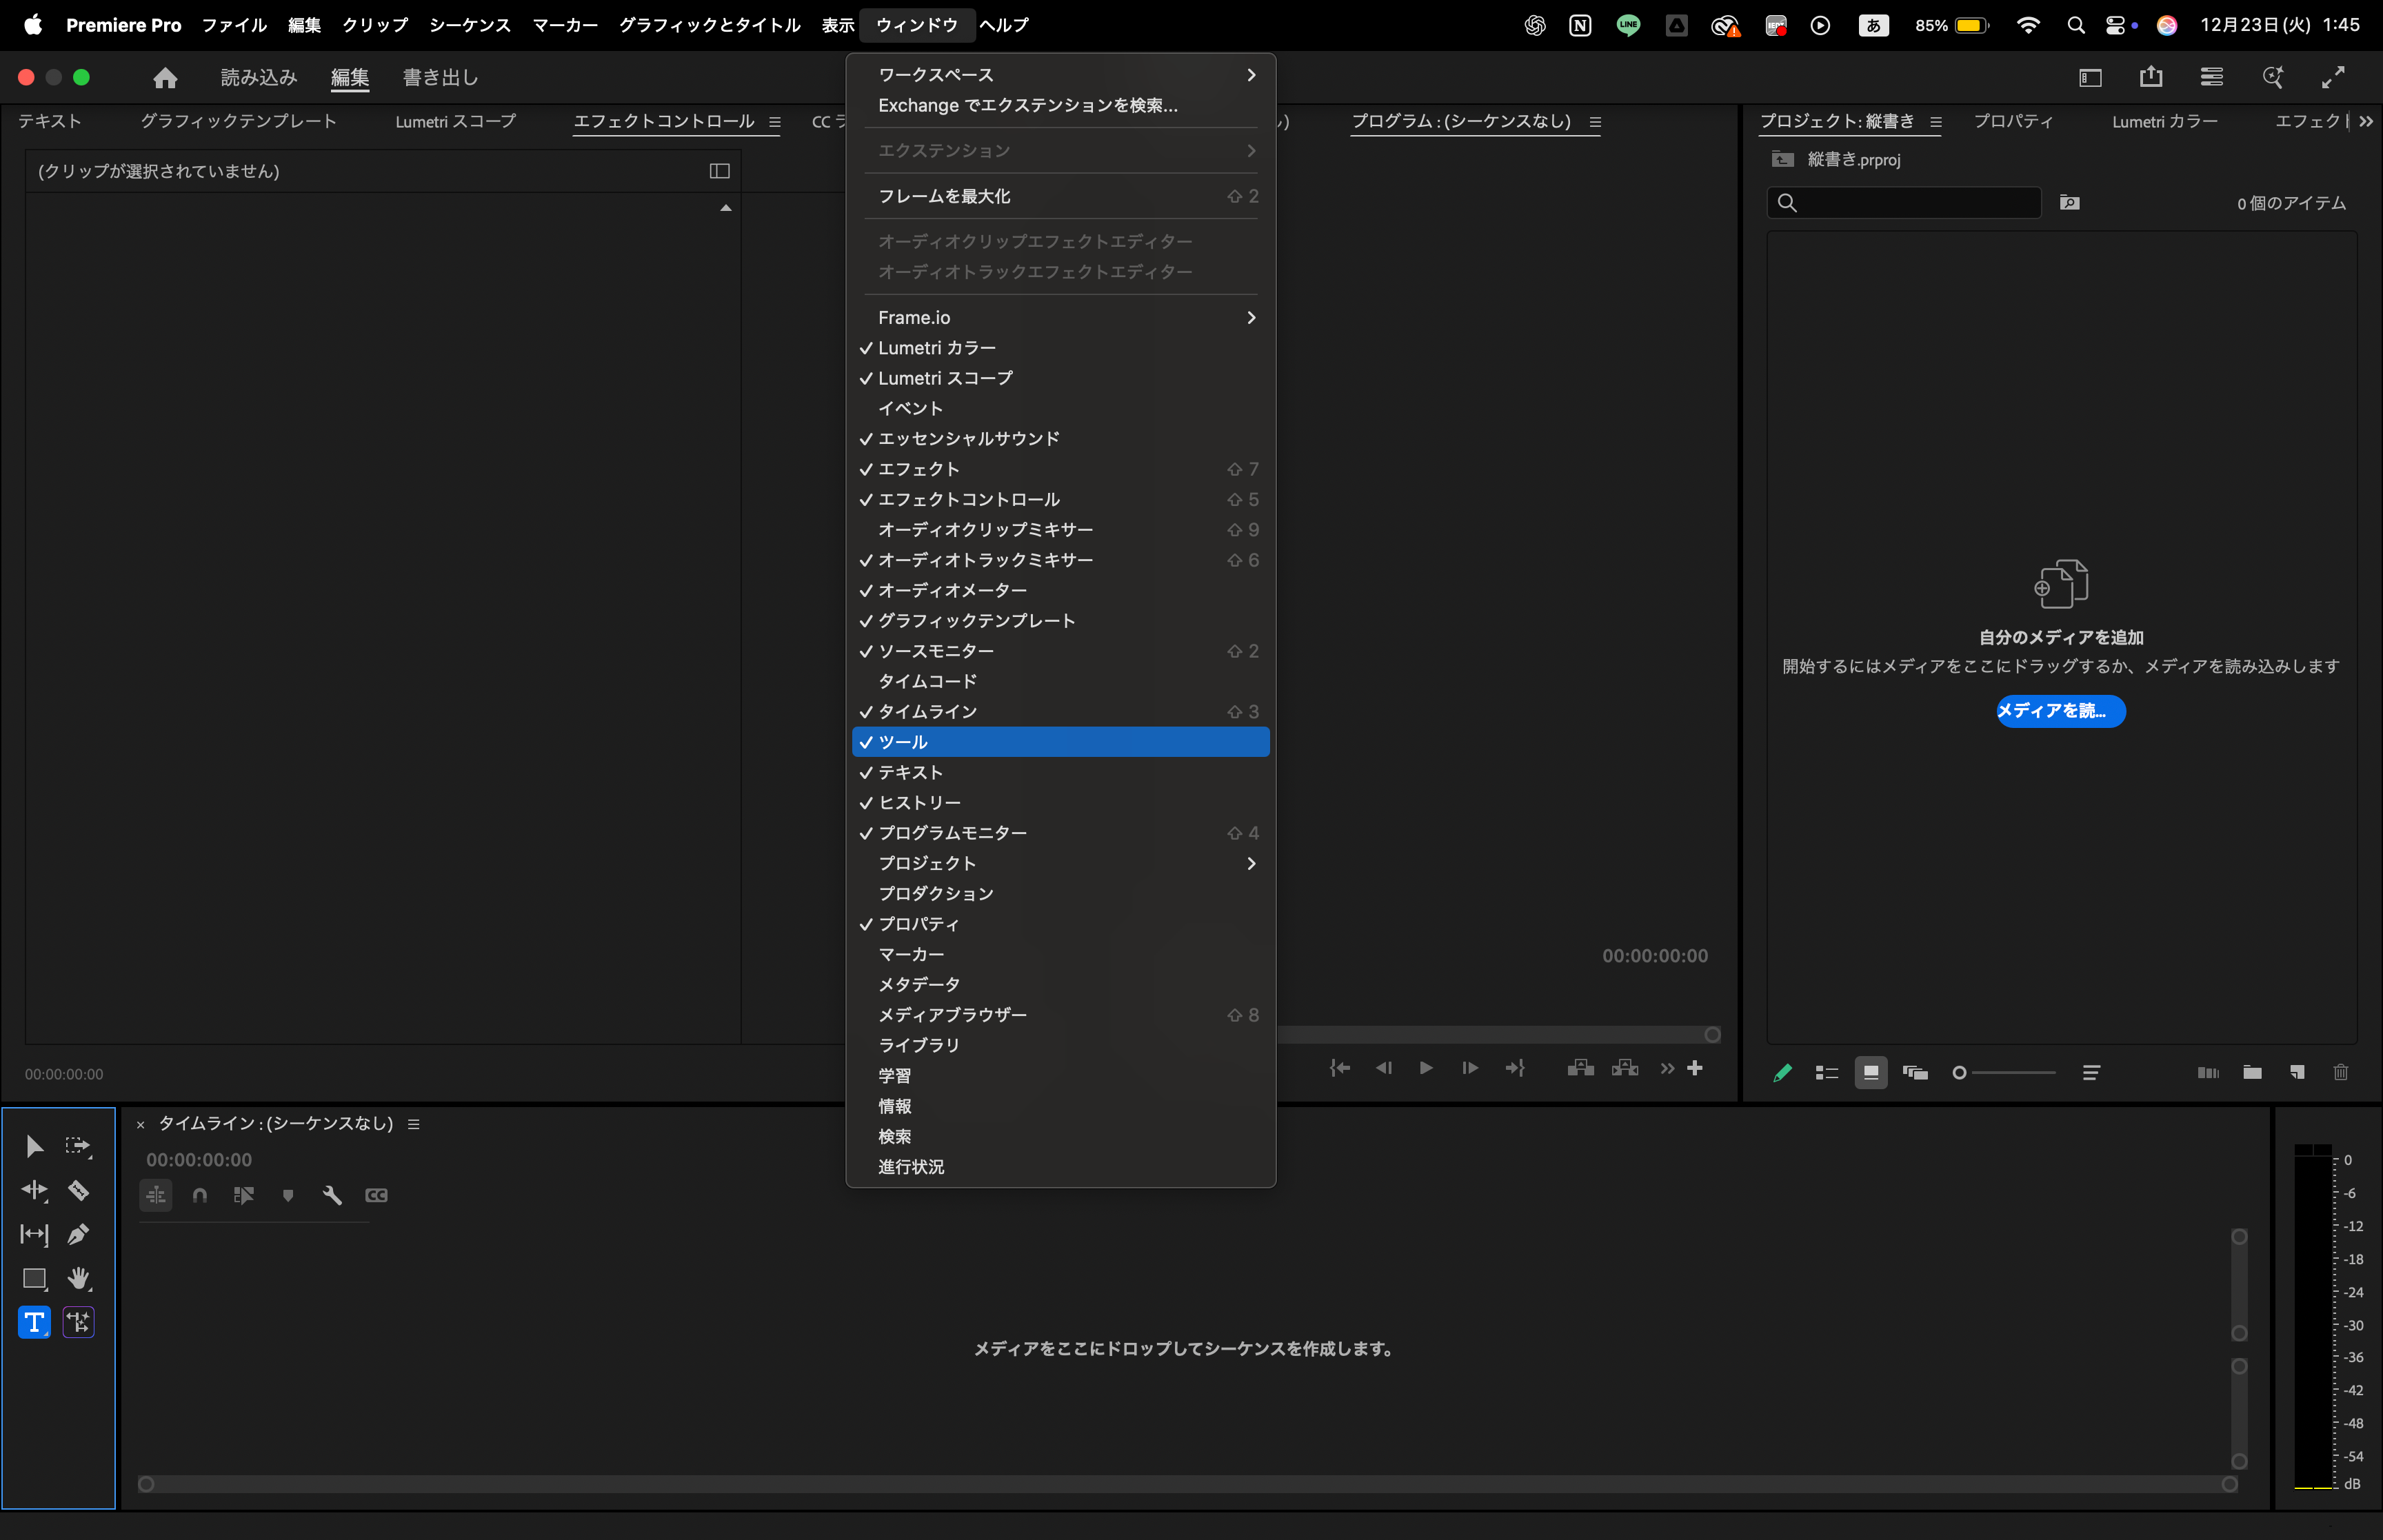Viewport: 2383px width, 1540px height.
Task: Click the Home icon in header
Action: (x=165, y=78)
